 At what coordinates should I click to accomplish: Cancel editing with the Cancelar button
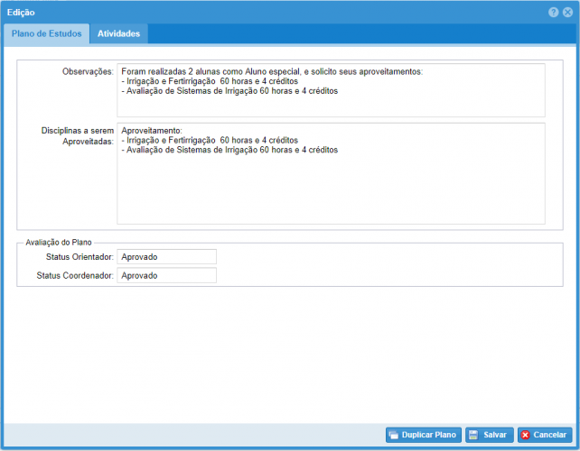pyautogui.click(x=545, y=435)
